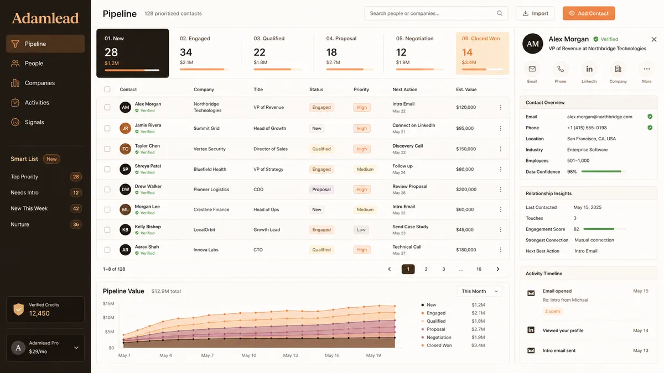Image resolution: width=664 pixels, height=373 pixels.
Task: Sort by the Est. Value column header
Action: (x=466, y=90)
